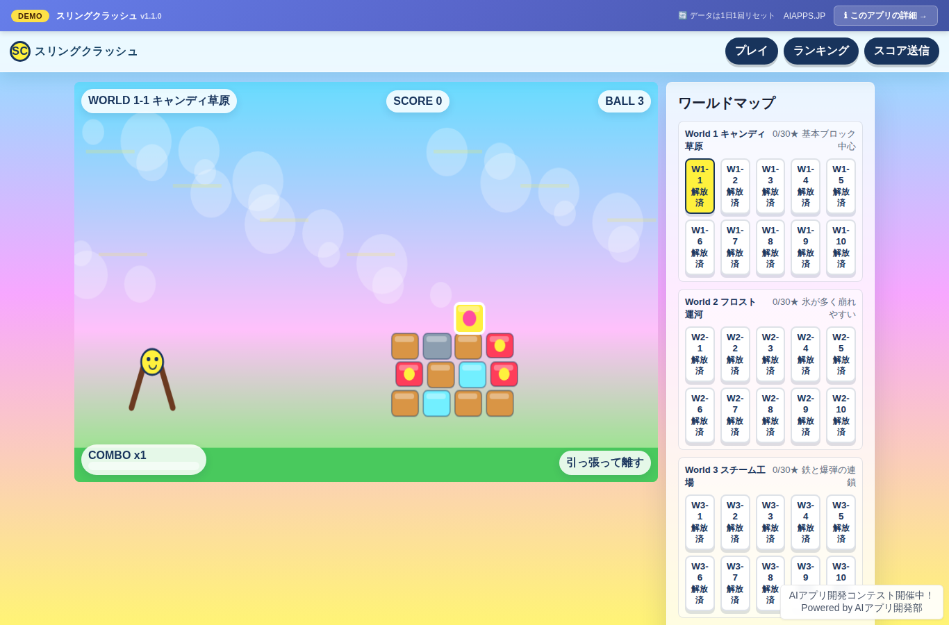This screenshot has width=949, height=625.
Task: Select stage W2-4
Action: pyautogui.click(x=806, y=354)
